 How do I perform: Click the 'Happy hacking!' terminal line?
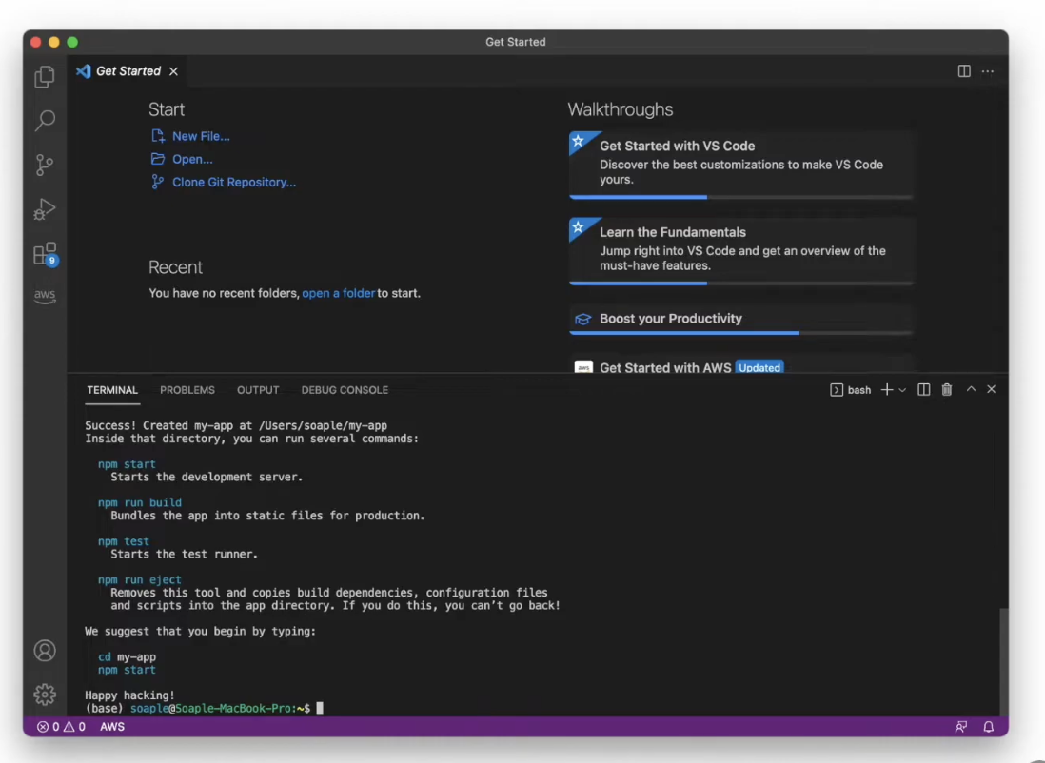(130, 695)
